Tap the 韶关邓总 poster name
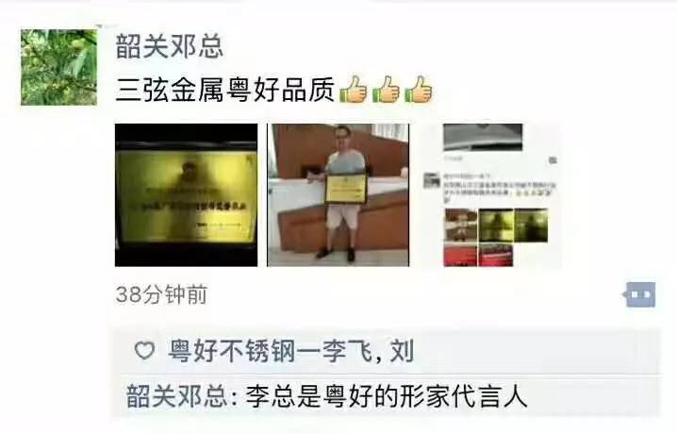 [x=170, y=46]
